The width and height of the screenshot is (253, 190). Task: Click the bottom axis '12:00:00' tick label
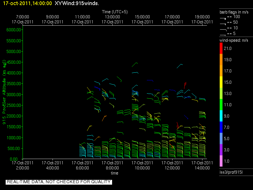[x=172, y=168]
